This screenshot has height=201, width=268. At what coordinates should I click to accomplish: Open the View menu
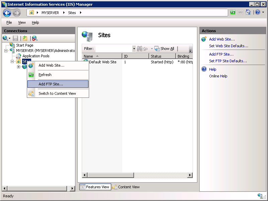pyautogui.click(x=22, y=22)
